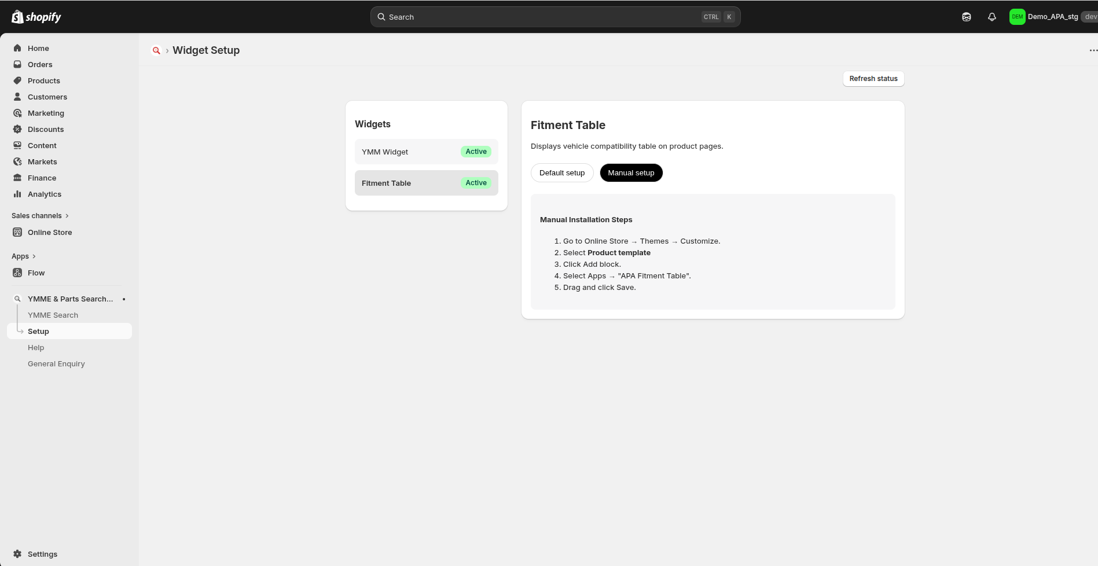Select the Manual setup tab
The image size is (1098, 566).
[x=631, y=172]
